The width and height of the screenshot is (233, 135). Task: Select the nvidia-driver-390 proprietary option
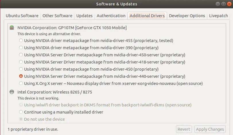coord(21,48)
